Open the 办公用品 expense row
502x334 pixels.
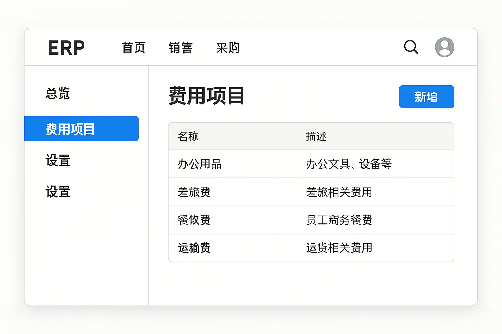pos(200,164)
